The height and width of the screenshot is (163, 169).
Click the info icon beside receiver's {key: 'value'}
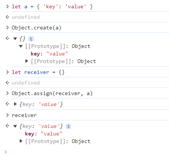[68, 126]
